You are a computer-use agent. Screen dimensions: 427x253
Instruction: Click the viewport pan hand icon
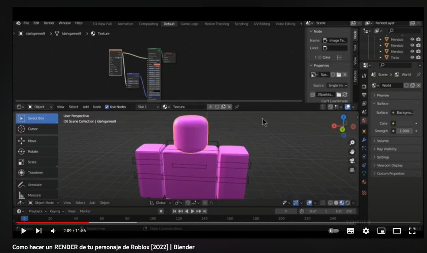(352, 152)
